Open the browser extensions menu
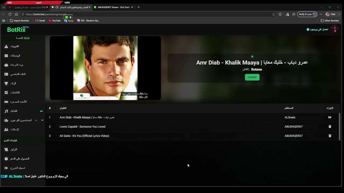 (x=280, y=14)
